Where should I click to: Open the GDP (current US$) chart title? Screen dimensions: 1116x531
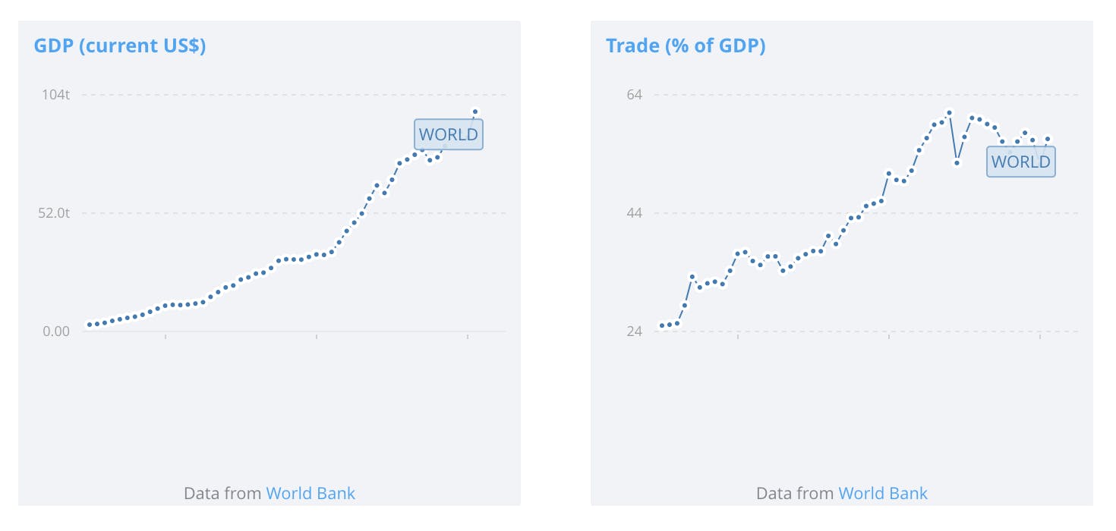120,46
